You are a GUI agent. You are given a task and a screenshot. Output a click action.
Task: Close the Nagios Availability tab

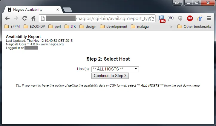58,10
